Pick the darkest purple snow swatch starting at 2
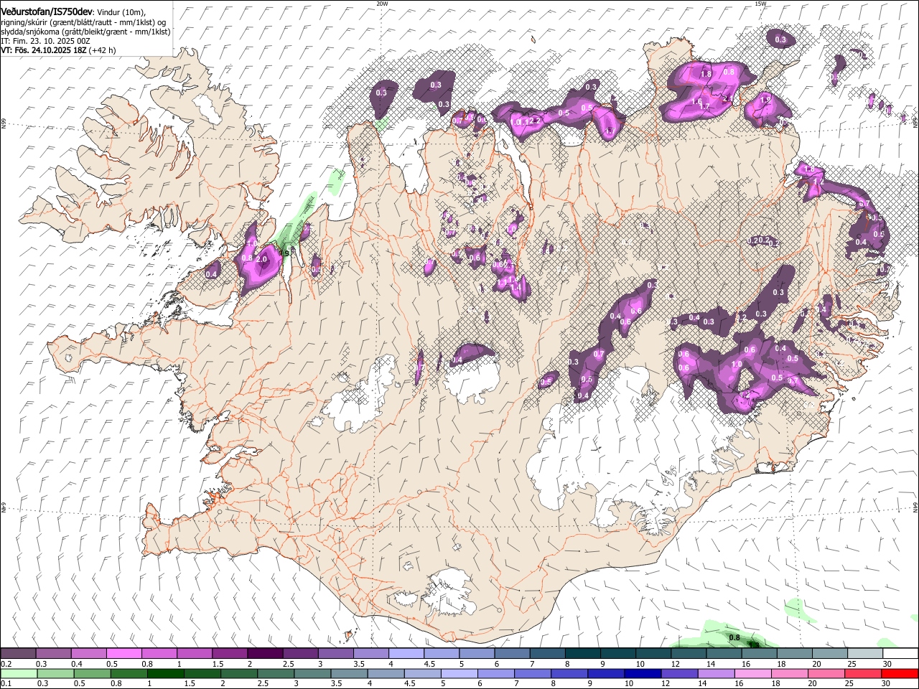Image resolution: width=919 pixels, height=689 pixels. point(264,653)
